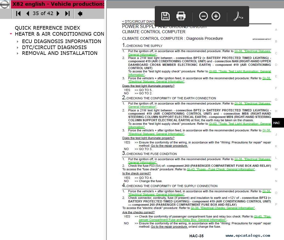
Task: Open GI-38 link in step 2 Earth Connection, item 3
Action: click(266, 130)
